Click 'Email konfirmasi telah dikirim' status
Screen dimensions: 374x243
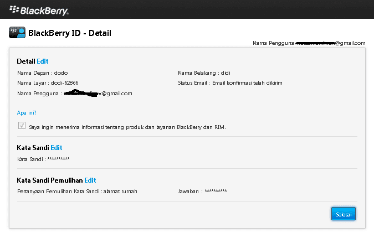247,83
